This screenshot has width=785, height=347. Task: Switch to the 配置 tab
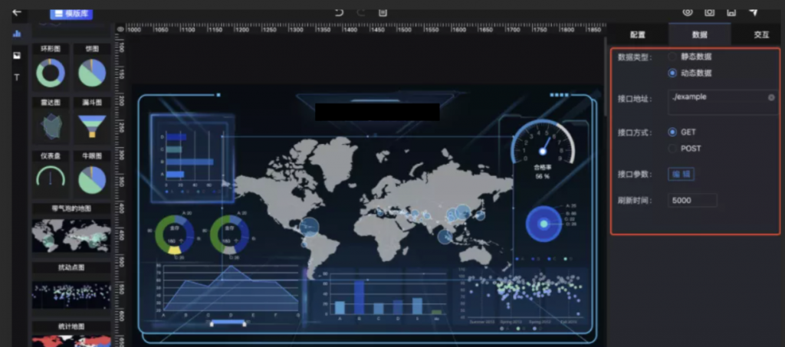(x=637, y=34)
